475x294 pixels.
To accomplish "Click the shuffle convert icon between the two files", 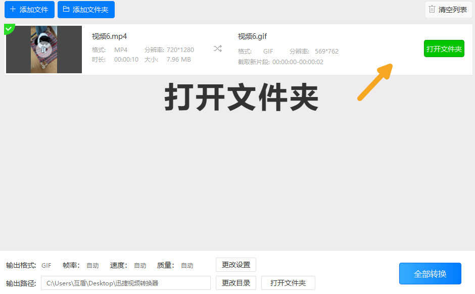I will (217, 48).
